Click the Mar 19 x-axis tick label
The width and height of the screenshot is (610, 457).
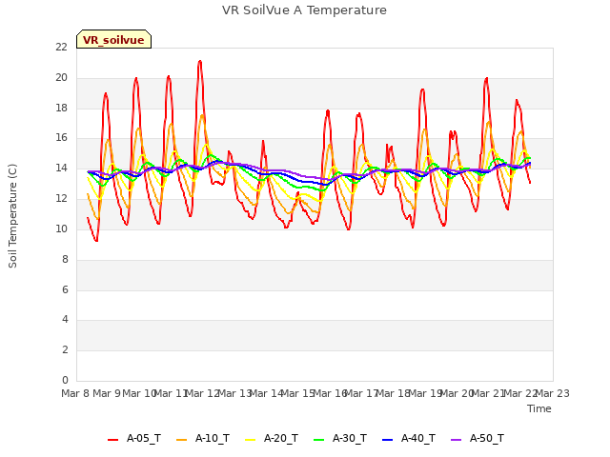coord(425,393)
